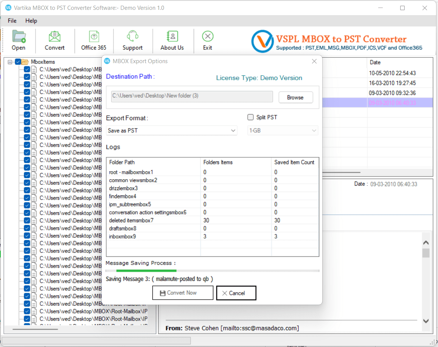Click the 'License Type: Demo Version' label

coord(259,78)
